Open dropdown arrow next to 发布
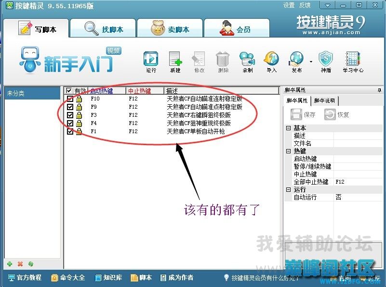Screen dimensions: 386x287 click(311, 62)
